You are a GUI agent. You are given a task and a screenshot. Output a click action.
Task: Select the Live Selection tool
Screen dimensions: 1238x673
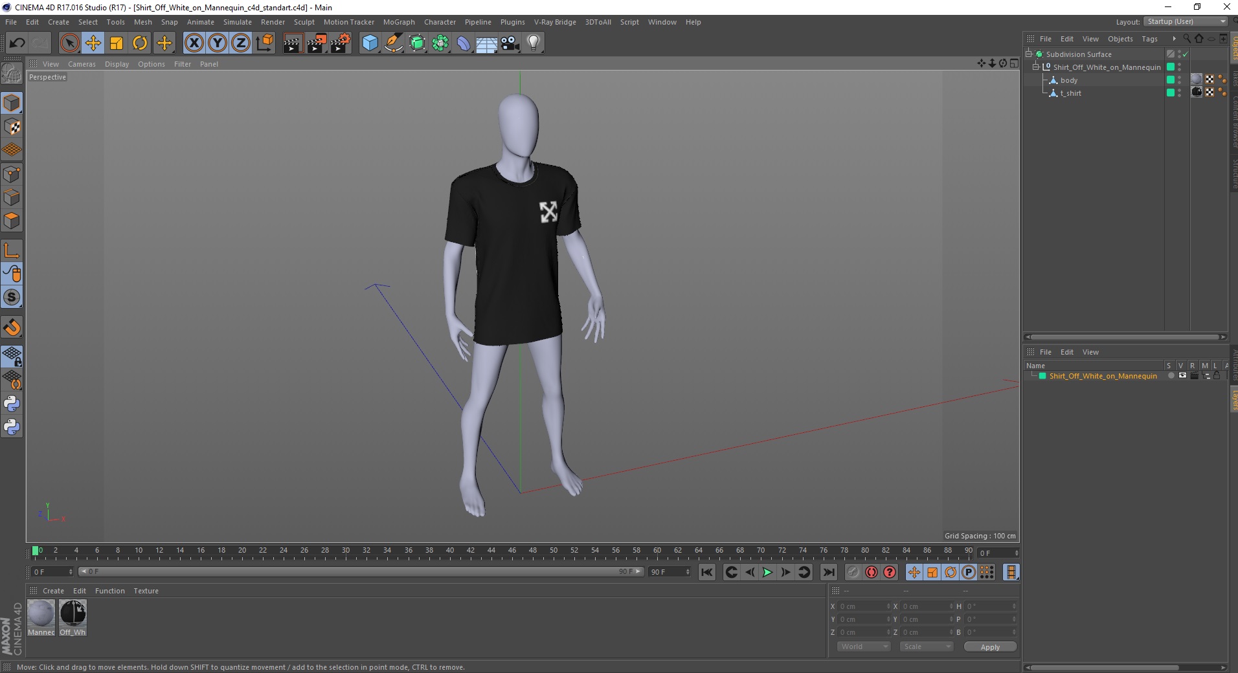coord(69,43)
